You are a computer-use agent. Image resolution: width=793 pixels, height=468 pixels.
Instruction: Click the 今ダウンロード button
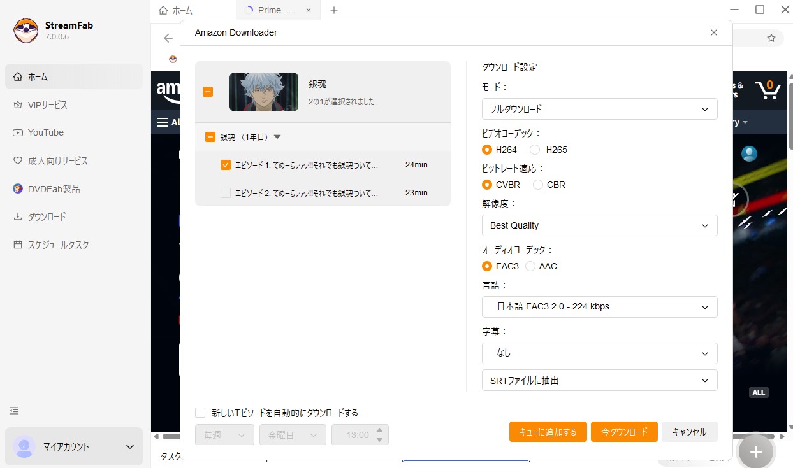click(x=624, y=431)
